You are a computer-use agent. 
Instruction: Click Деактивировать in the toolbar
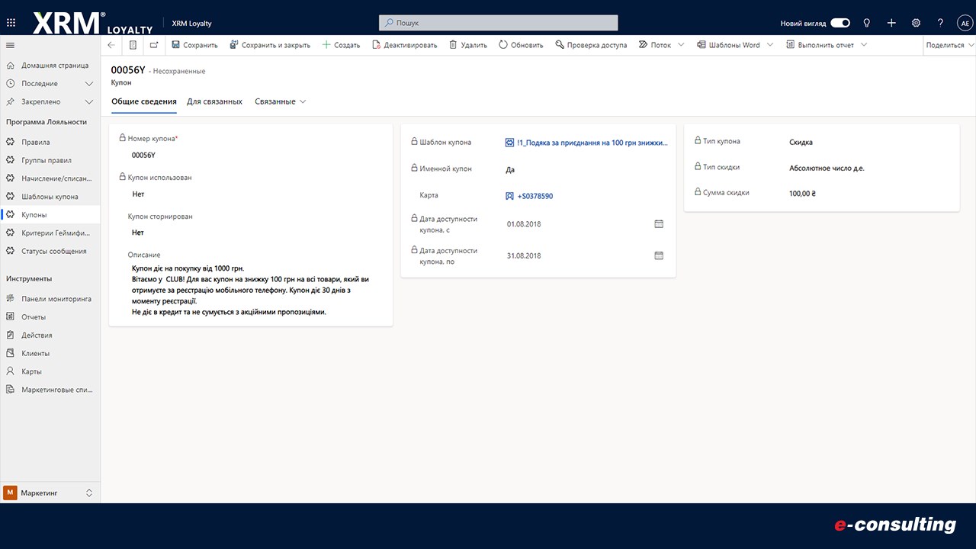(404, 45)
